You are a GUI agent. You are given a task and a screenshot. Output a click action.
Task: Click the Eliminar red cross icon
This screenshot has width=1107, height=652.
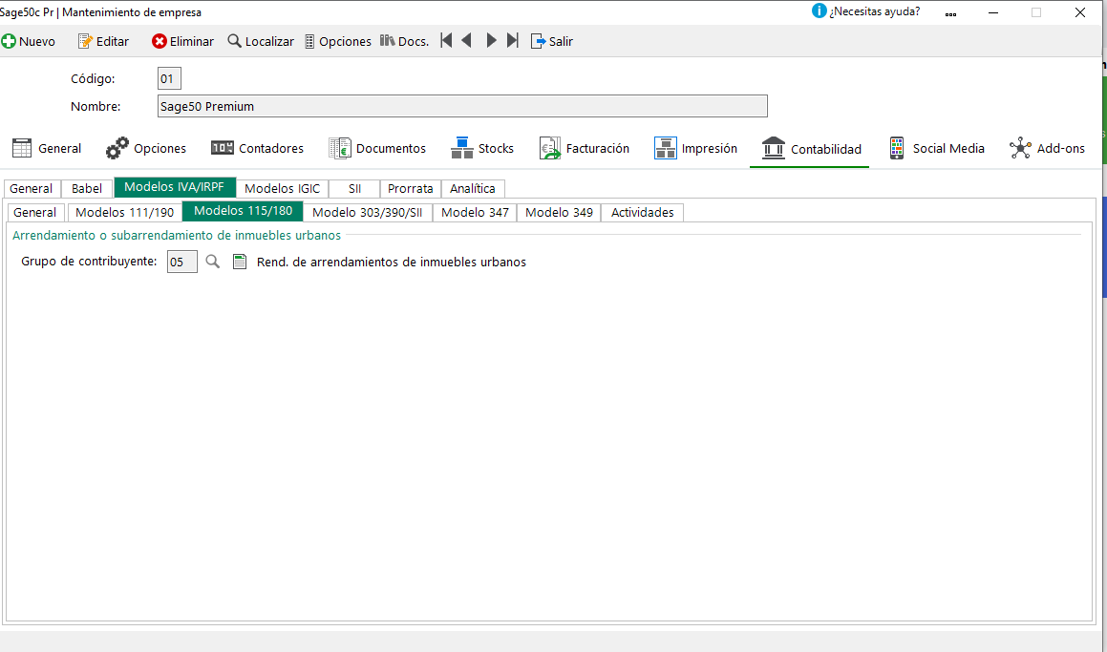(160, 42)
